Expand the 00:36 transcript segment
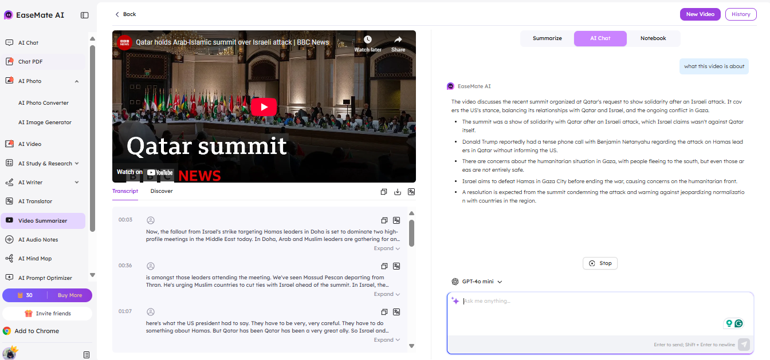This screenshot has width=770, height=360. [387, 294]
